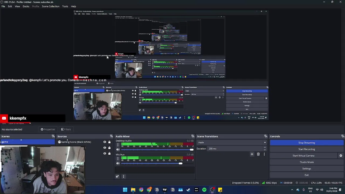Open Desktop Audio options three-dot menu
Viewport: 345px width, 194px height.
[x=118, y=145]
